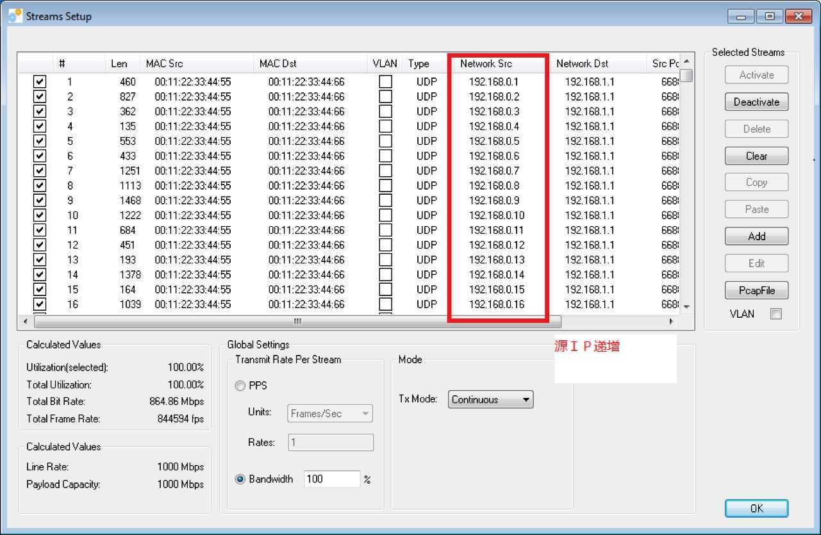Check the VLAN box for stream 14
821x535 pixels.
tap(385, 274)
